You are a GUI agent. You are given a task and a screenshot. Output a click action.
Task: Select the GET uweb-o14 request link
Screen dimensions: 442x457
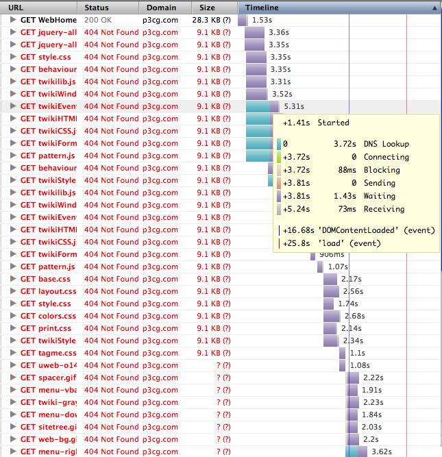point(48,365)
